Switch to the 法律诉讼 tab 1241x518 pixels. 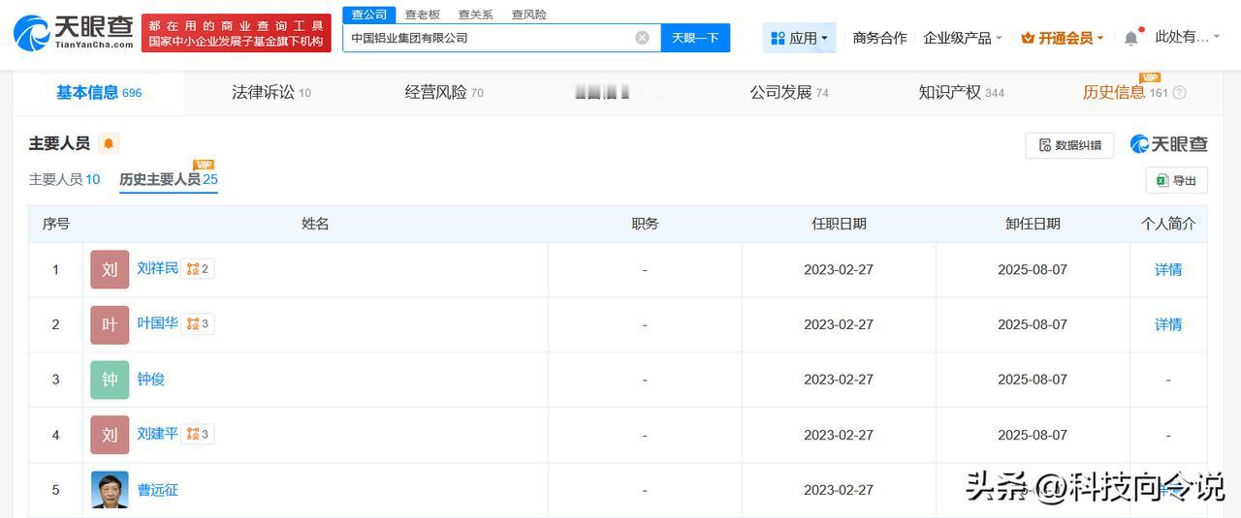tap(271, 93)
